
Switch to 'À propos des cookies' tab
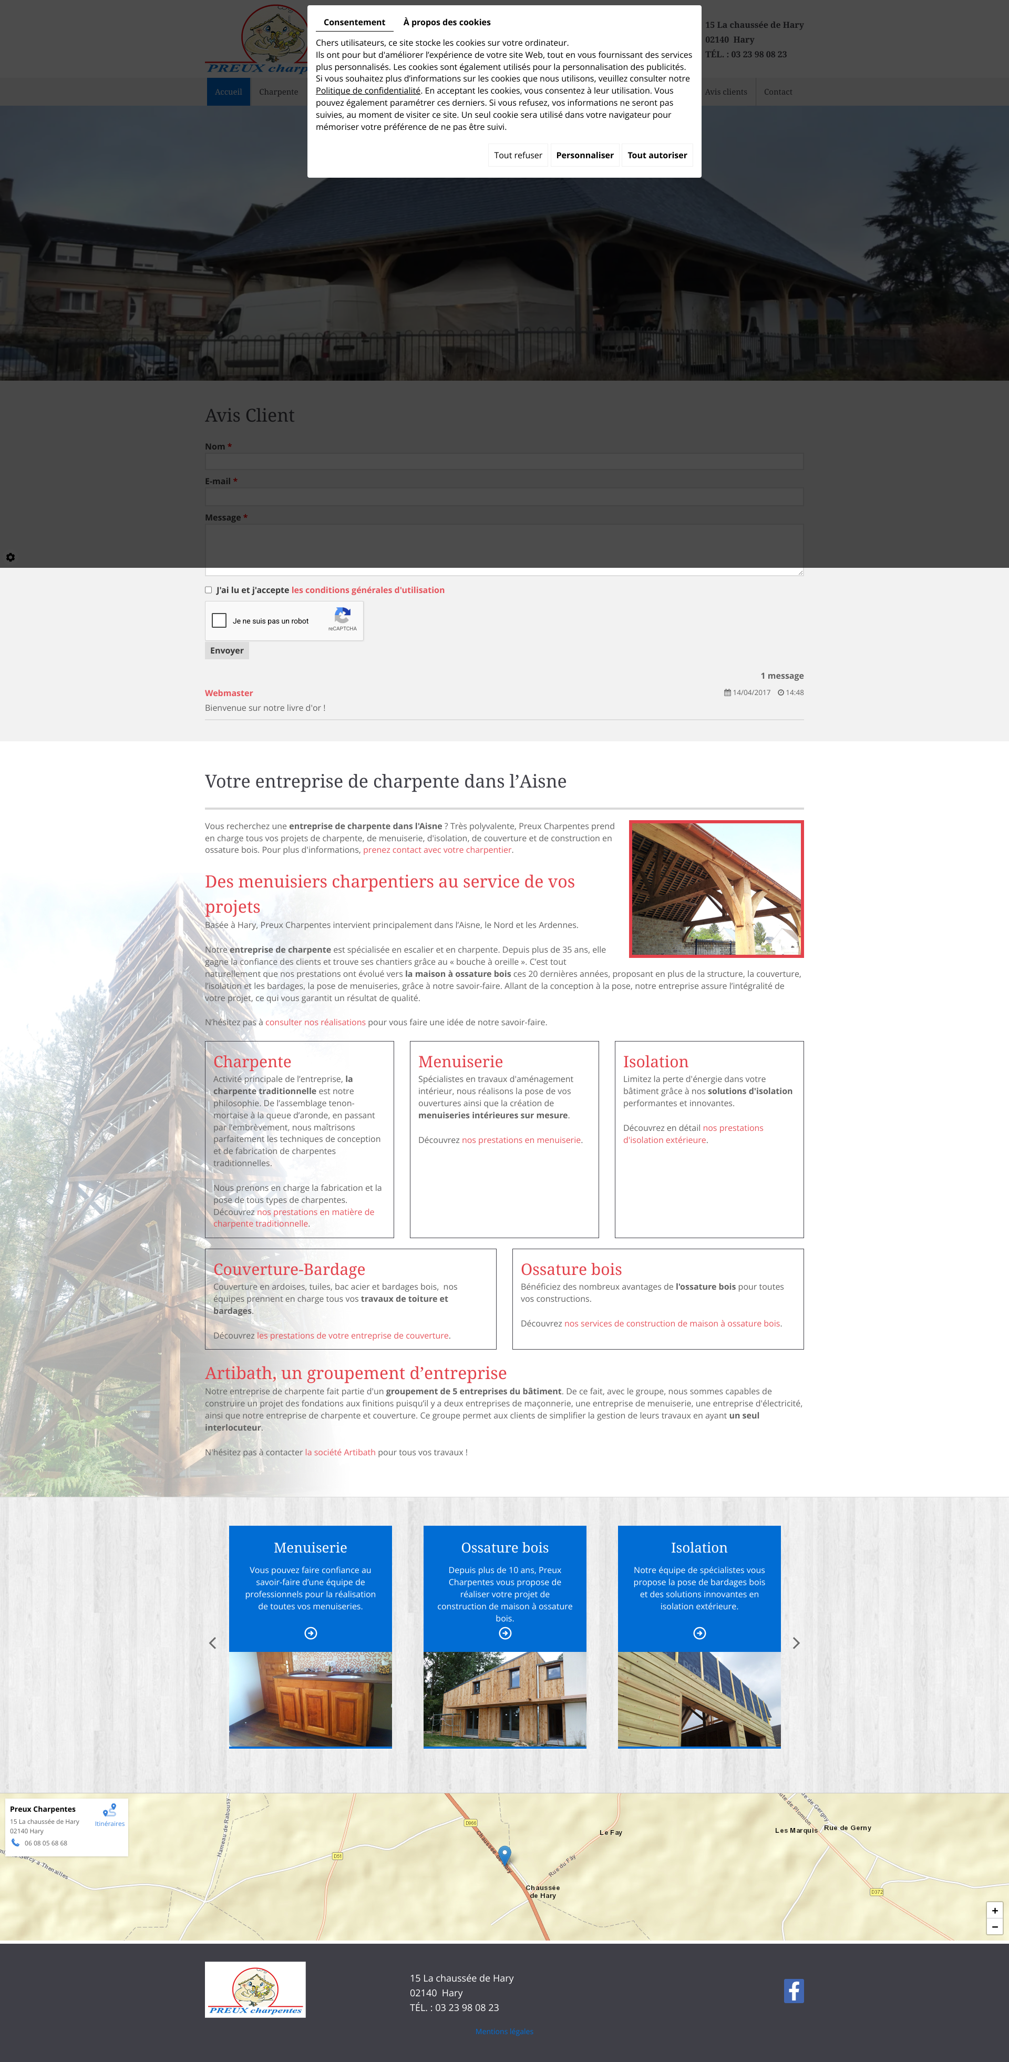coord(447,23)
